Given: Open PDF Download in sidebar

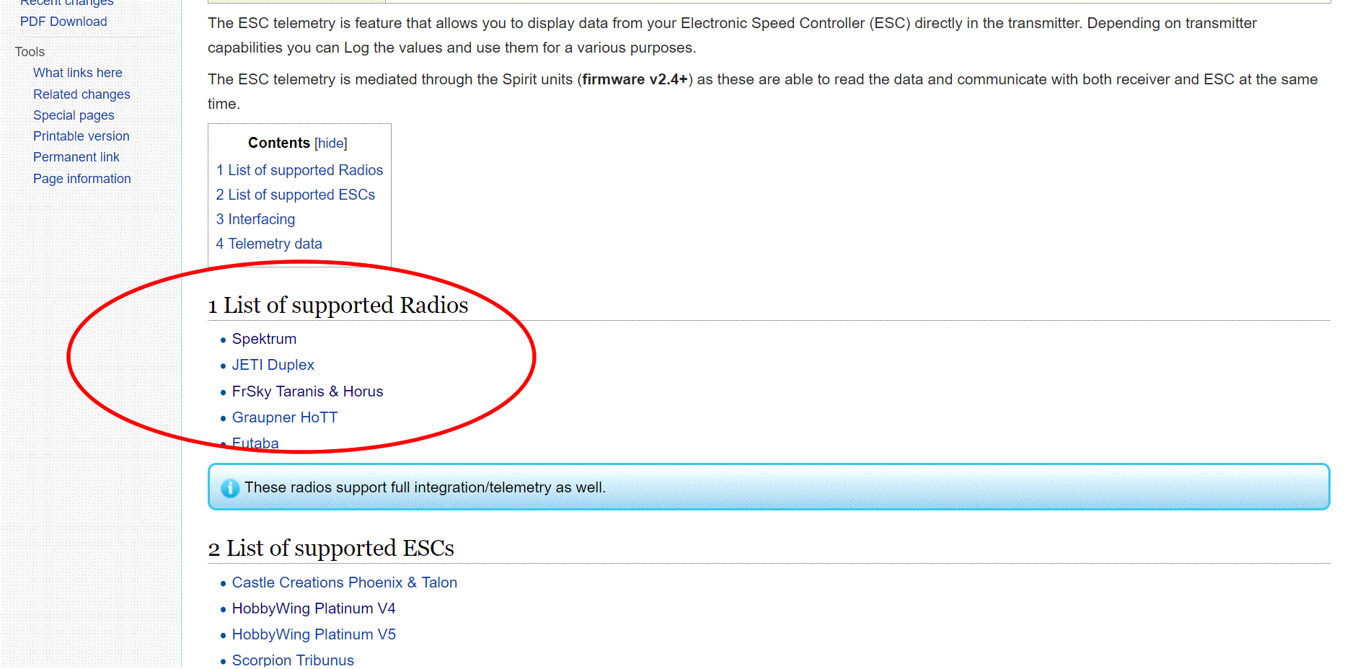Looking at the screenshot, I should (x=63, y=22).
